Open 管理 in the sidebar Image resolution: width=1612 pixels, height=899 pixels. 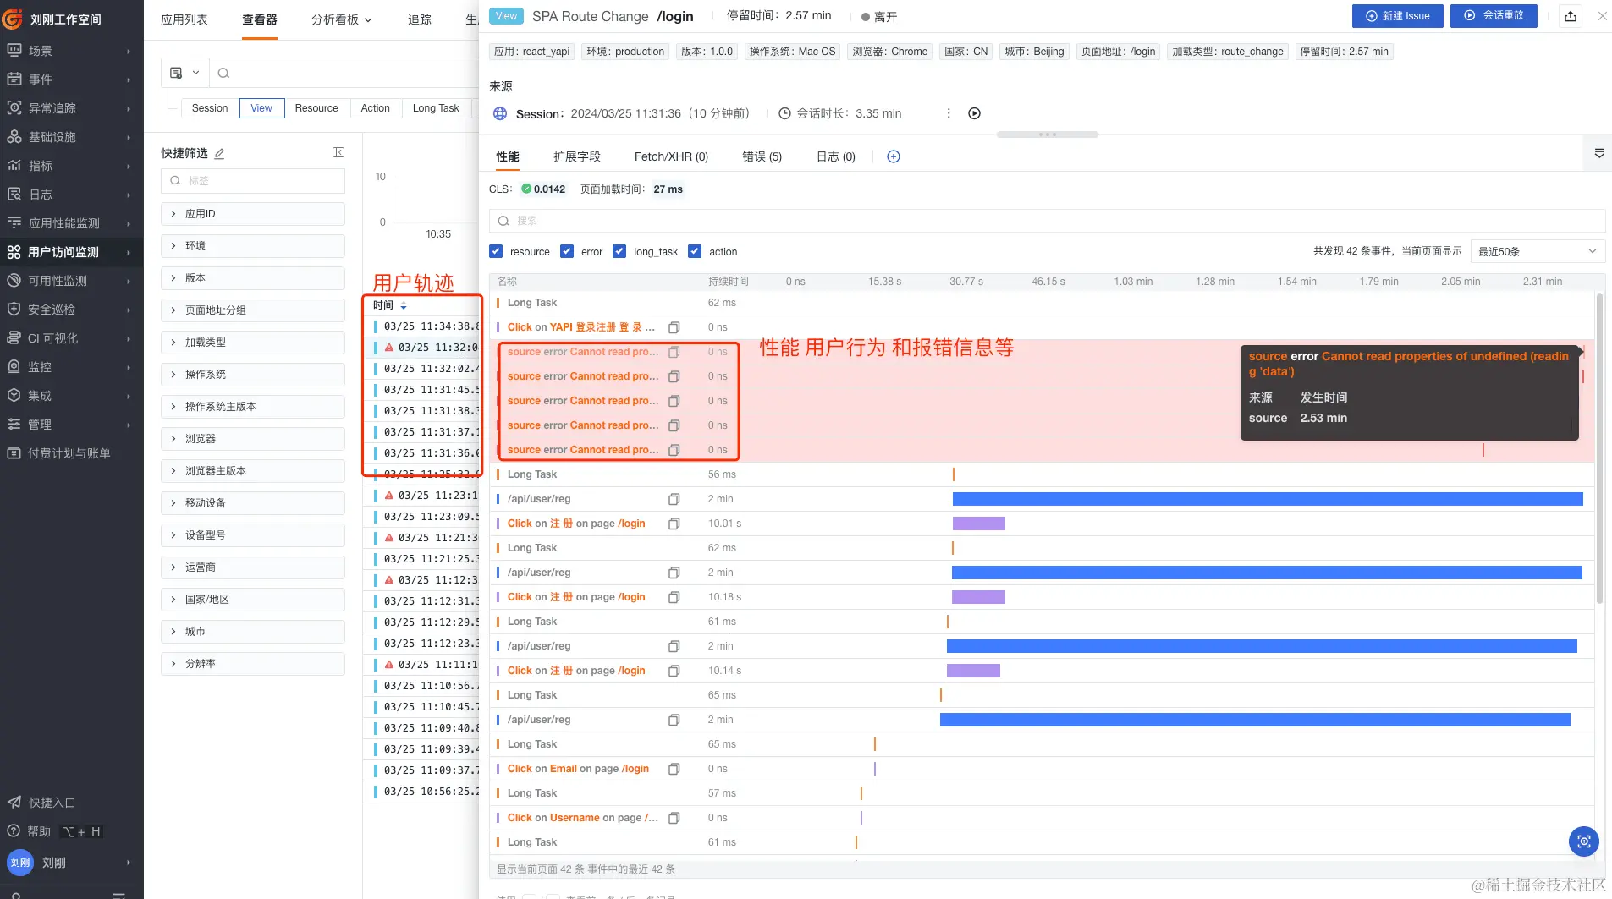click(70, 425)
